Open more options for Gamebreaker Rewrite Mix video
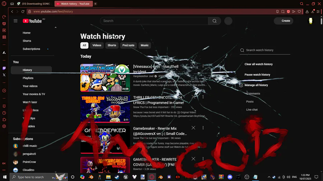 203,128
